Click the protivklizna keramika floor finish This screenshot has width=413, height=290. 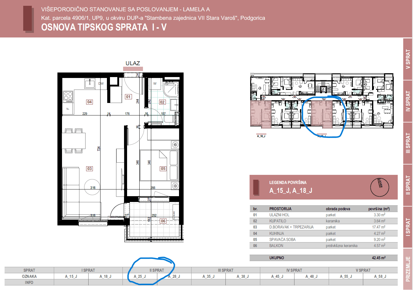coord(342,246)
